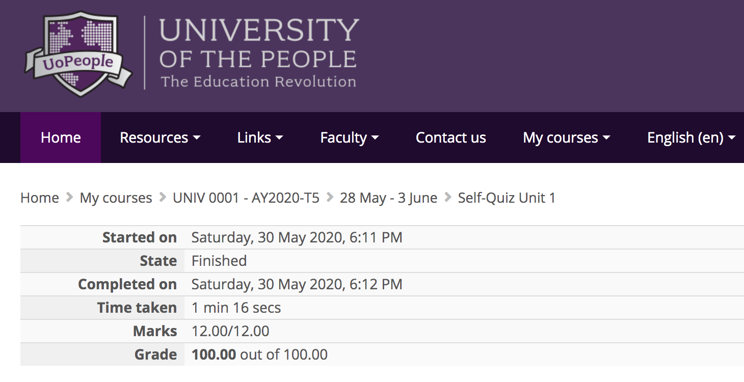Click the Faculty dropdown caret arrow
This screenshot has height=382, width=744.
point(376,138)
